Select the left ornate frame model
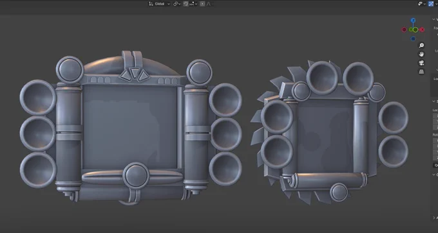438x233 pixels. (131, 128)
